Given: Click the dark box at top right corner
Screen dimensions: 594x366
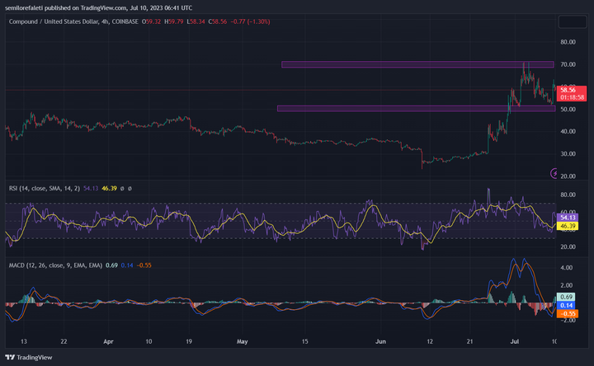Looking at the screenshot, I should click(573, 21).
